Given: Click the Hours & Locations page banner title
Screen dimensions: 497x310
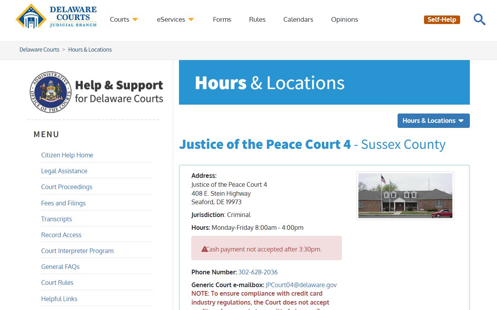Looking at the screenshot, I should point(269,83).
